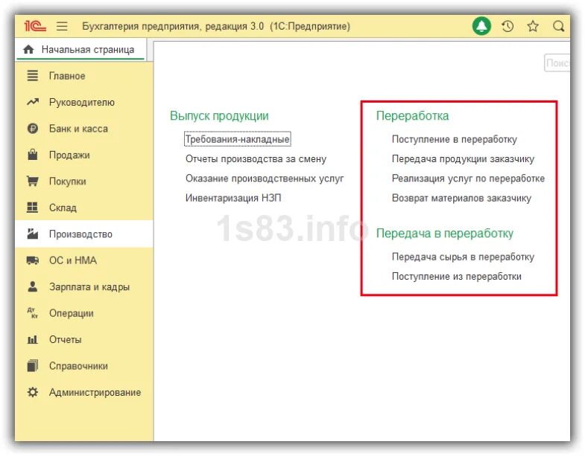Image resolution: width=585 pixels, height=456 pixels.
Task: Open the history clock icon
Action: [x=507, y=26]
